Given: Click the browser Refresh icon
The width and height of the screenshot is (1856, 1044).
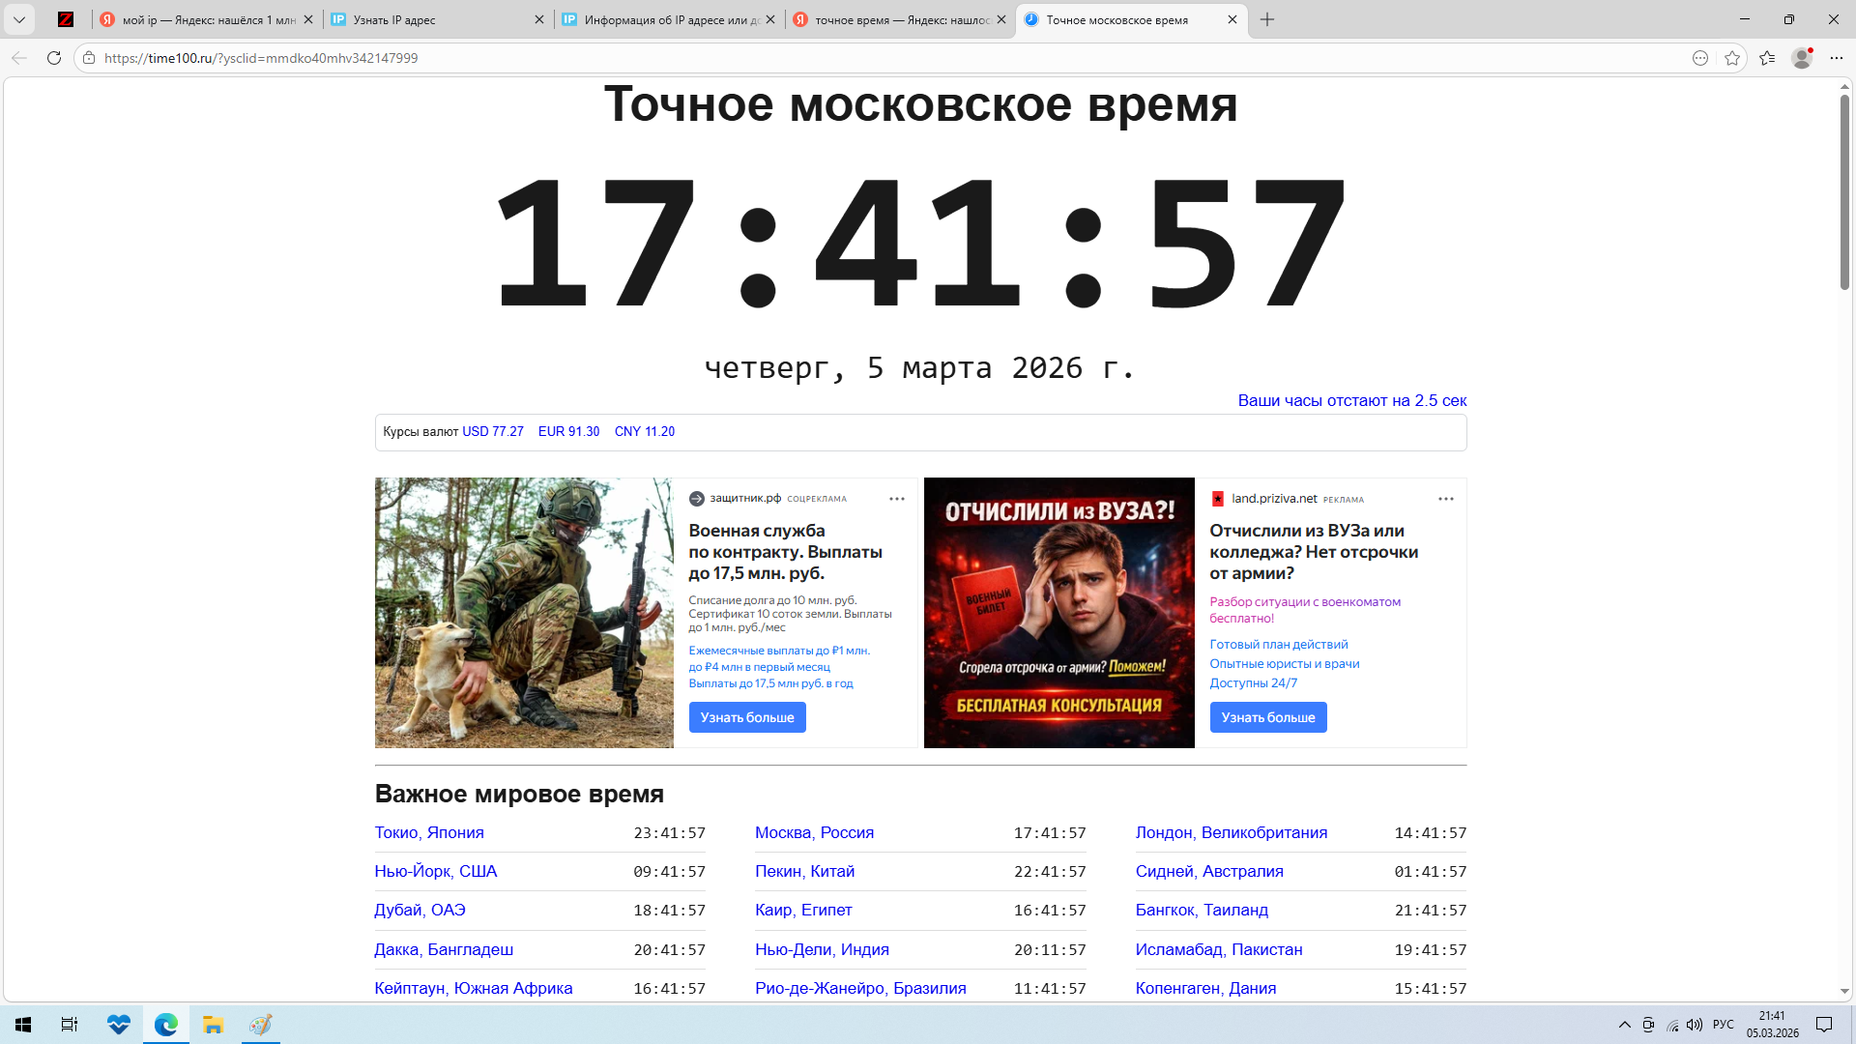Looking at the screenshot, I should (x=54, y=58).
